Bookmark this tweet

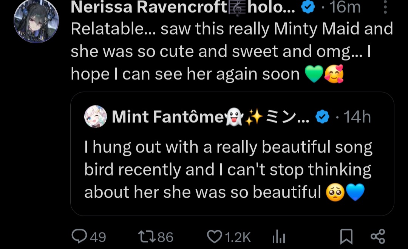coord(346,237)
